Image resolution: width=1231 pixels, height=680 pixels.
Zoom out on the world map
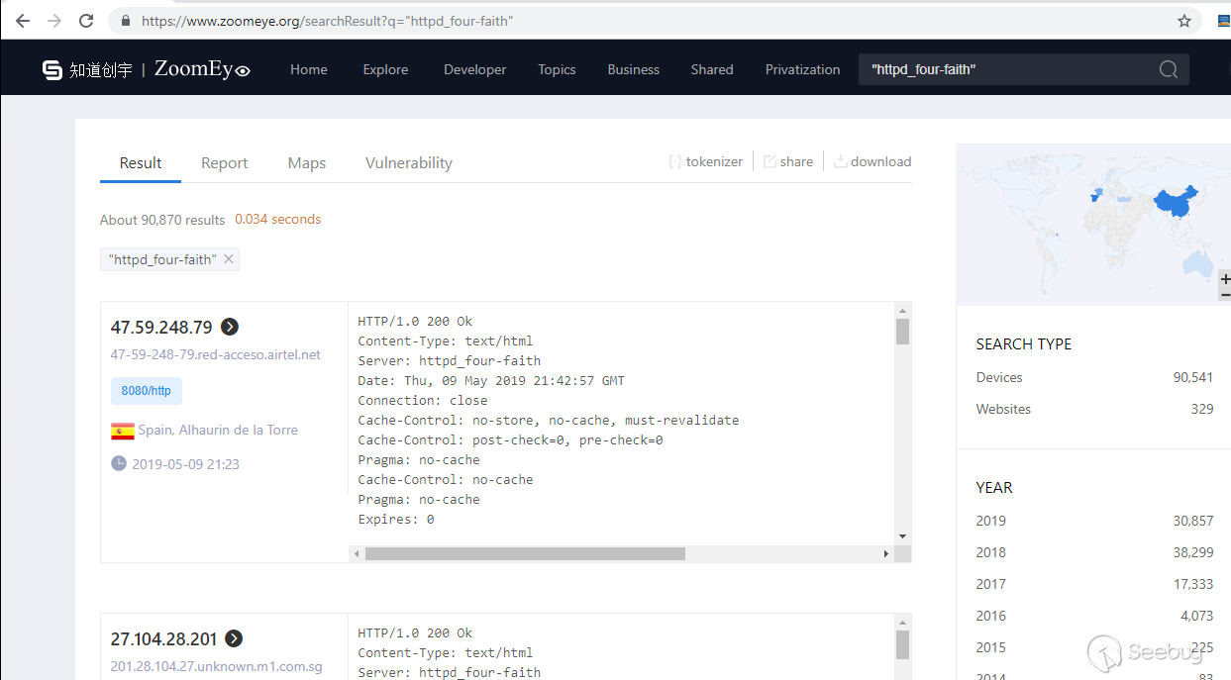click(x=1225, y=294)
